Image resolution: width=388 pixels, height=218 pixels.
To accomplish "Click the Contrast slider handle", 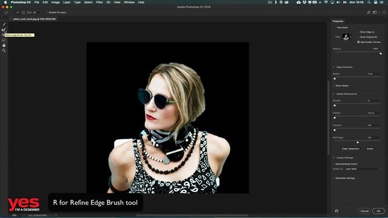I will pos(335,130).
